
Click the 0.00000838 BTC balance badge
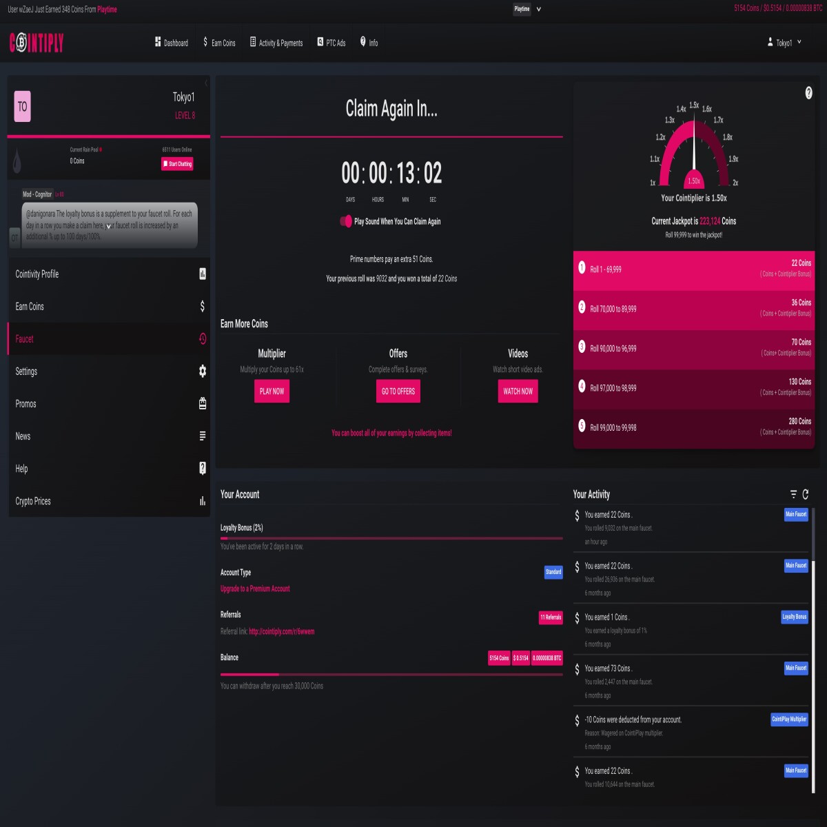[547, 658]
